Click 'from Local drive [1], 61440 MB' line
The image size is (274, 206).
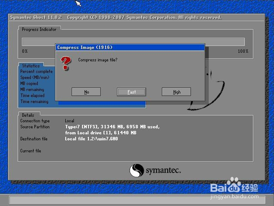100,133
